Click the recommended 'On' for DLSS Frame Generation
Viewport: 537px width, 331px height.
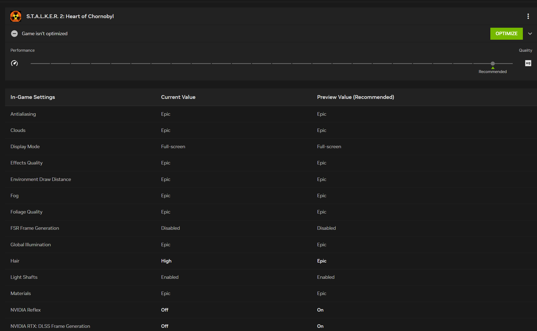coord(320,326)
